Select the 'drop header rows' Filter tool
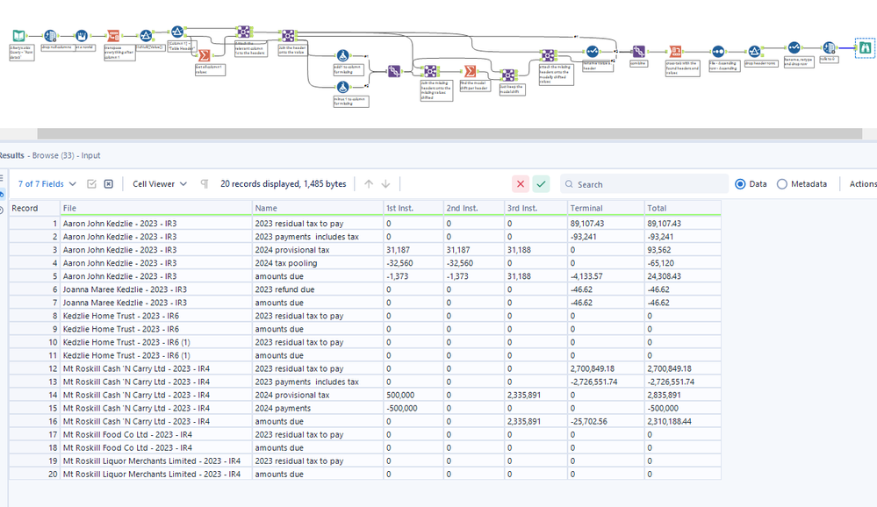877x507 pixels. click(x=754, y=52)
